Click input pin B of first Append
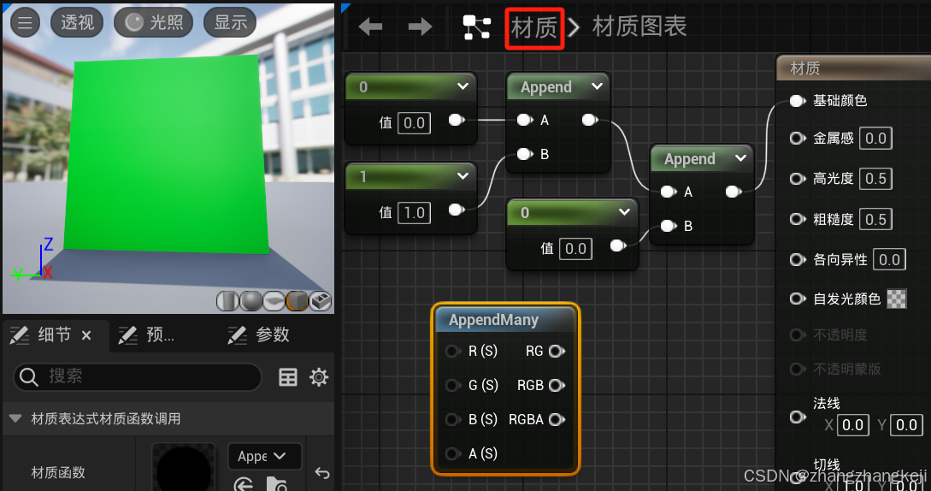 click(525, 155)
